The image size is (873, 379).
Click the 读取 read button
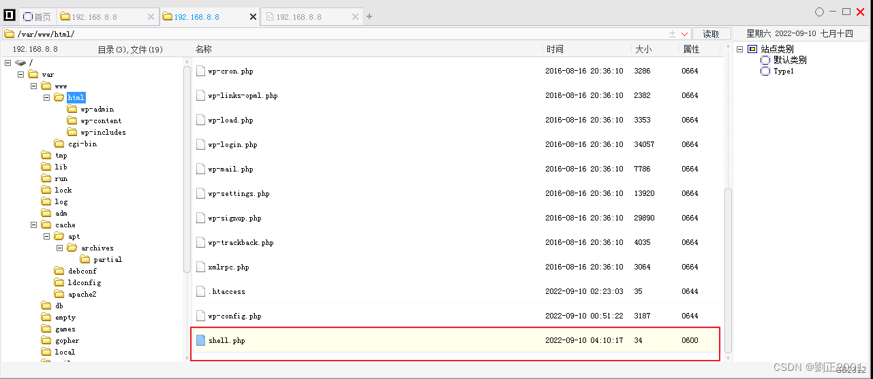pos(711,34)
